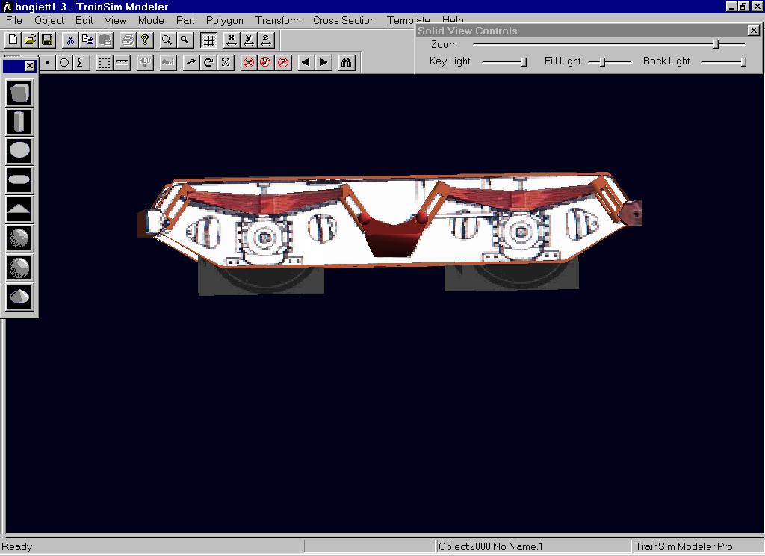Open the Cross Section menu
Viewport: 765px width, 556px height.
[x=344, y=20]
